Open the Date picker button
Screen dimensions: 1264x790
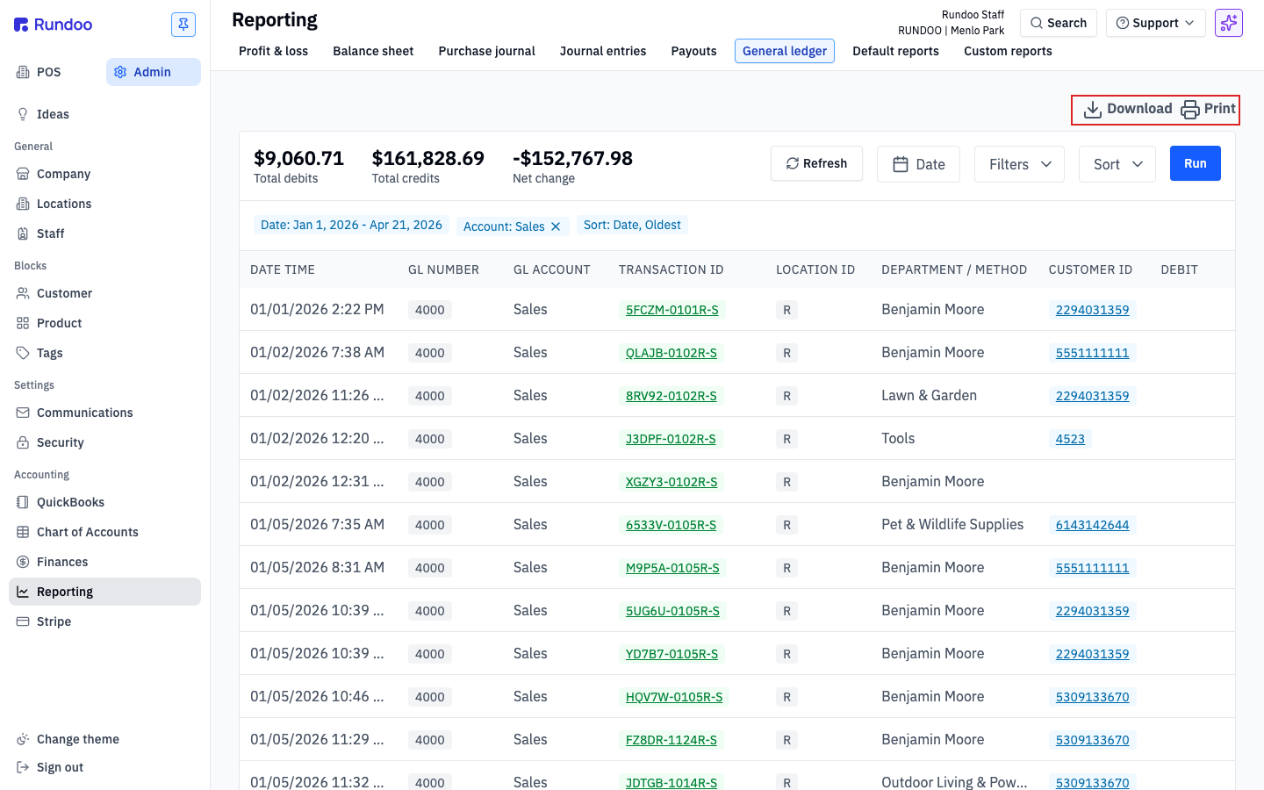918,164
